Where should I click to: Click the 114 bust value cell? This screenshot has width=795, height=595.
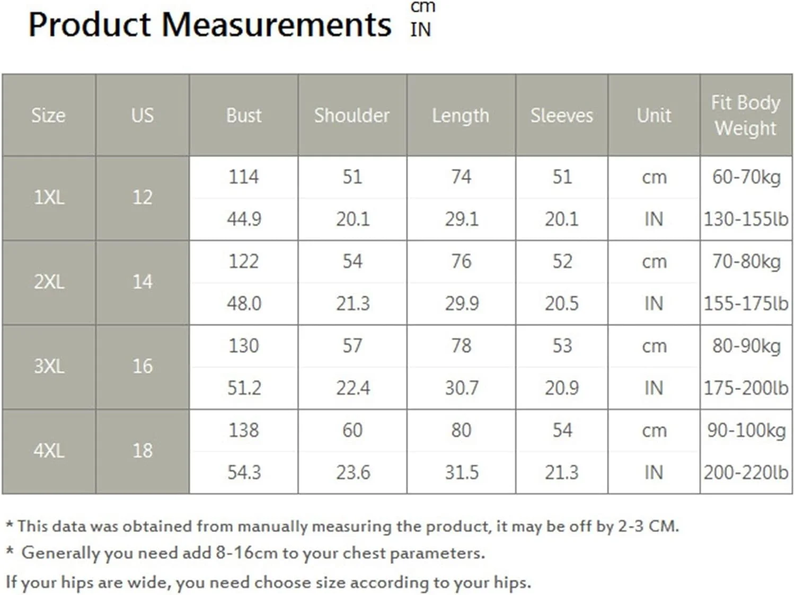[x=244, y=177]
